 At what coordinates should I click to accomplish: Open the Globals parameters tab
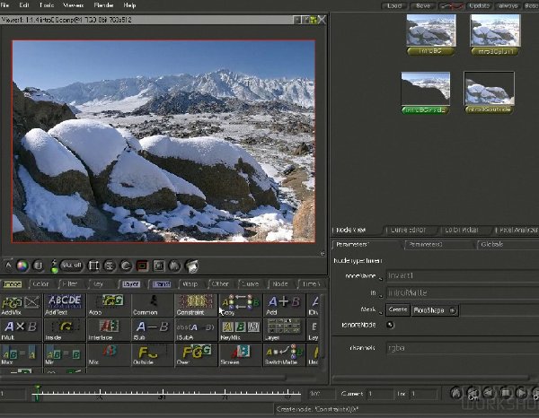coord(490,244)
